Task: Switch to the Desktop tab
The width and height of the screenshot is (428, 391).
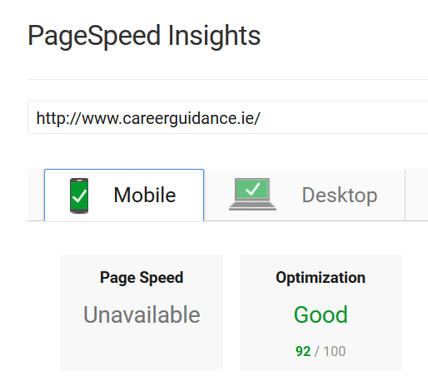Action: click(x=305, y=195)
